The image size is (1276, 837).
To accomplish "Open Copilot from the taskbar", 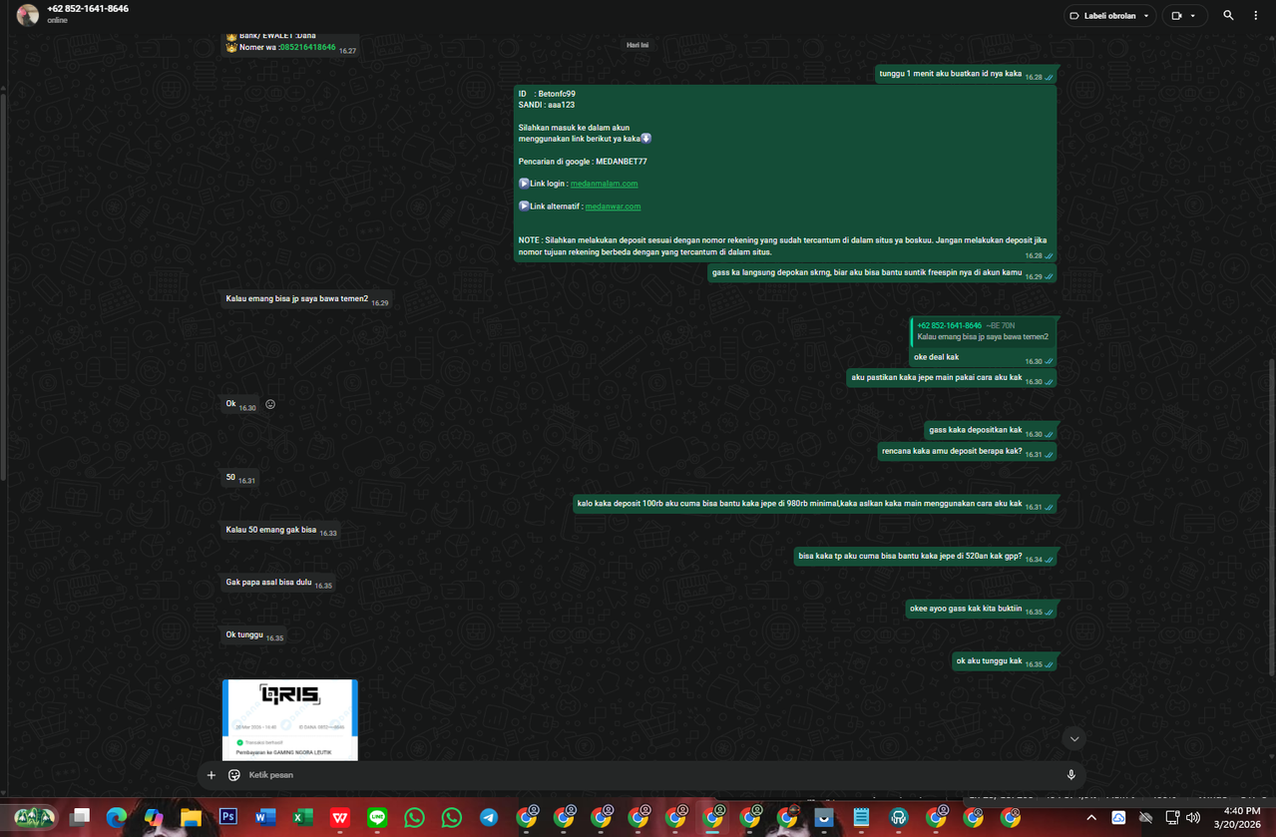I will click(154, 818).
